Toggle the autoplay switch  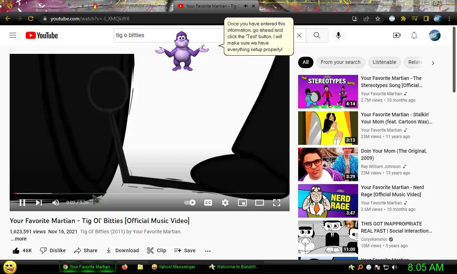pos(190,203)
